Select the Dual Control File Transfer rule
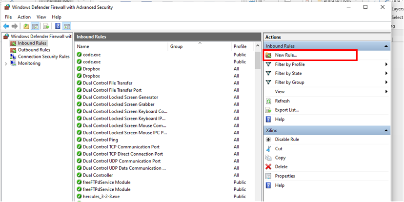Screen dimensions: 404x202 coord(107,83)
